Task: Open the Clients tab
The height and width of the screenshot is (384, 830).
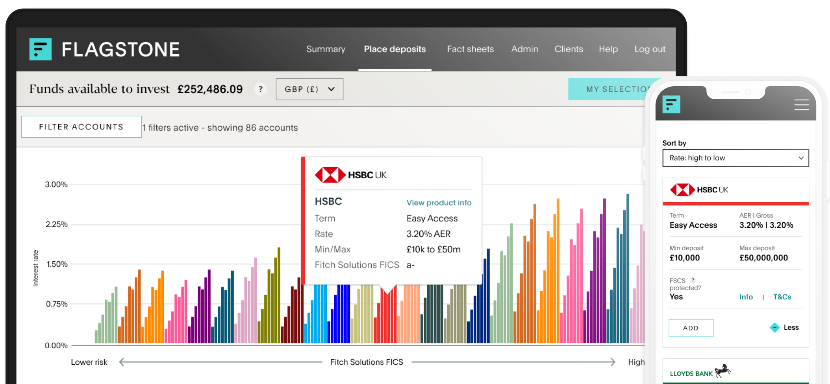Action: [x=569, y=49]
